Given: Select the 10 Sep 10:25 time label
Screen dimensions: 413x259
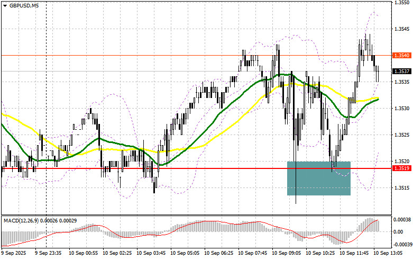Looking at the screenshot, I should click(320, 253).
